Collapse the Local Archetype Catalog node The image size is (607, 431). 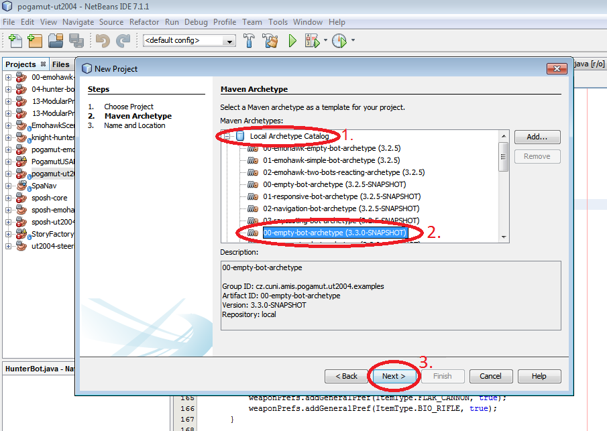[x=227, y=136]
